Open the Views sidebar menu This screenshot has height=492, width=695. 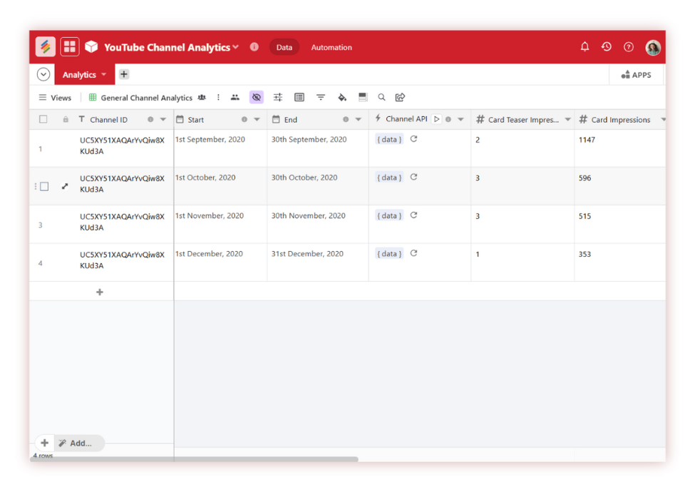[55, 98]
